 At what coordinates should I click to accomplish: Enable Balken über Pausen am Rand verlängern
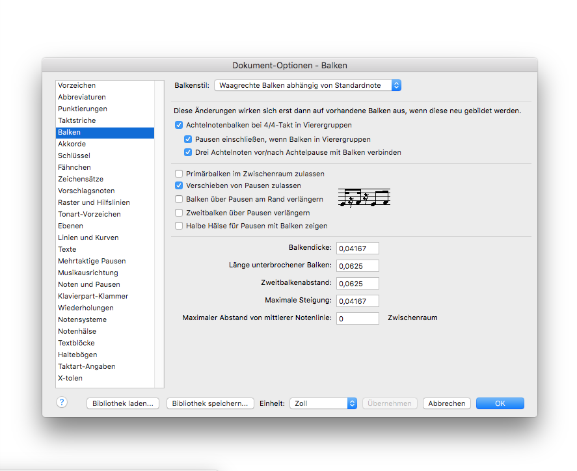point(179,199)
